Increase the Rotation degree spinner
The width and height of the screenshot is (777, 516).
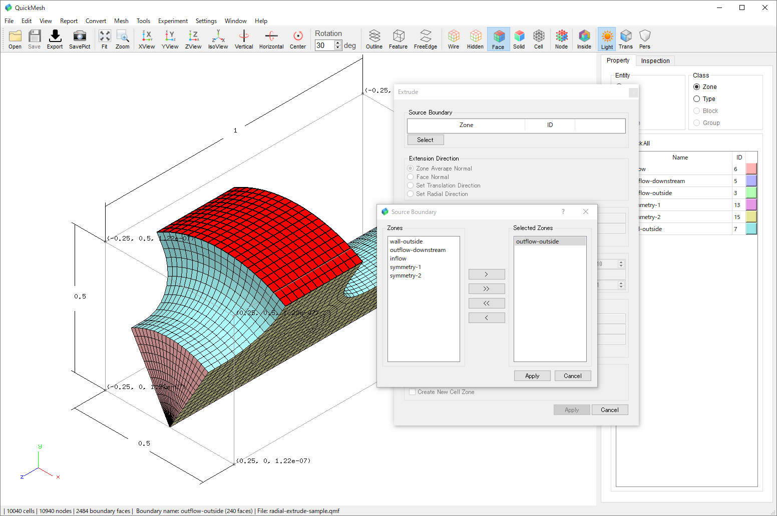[x=338, y=42]
